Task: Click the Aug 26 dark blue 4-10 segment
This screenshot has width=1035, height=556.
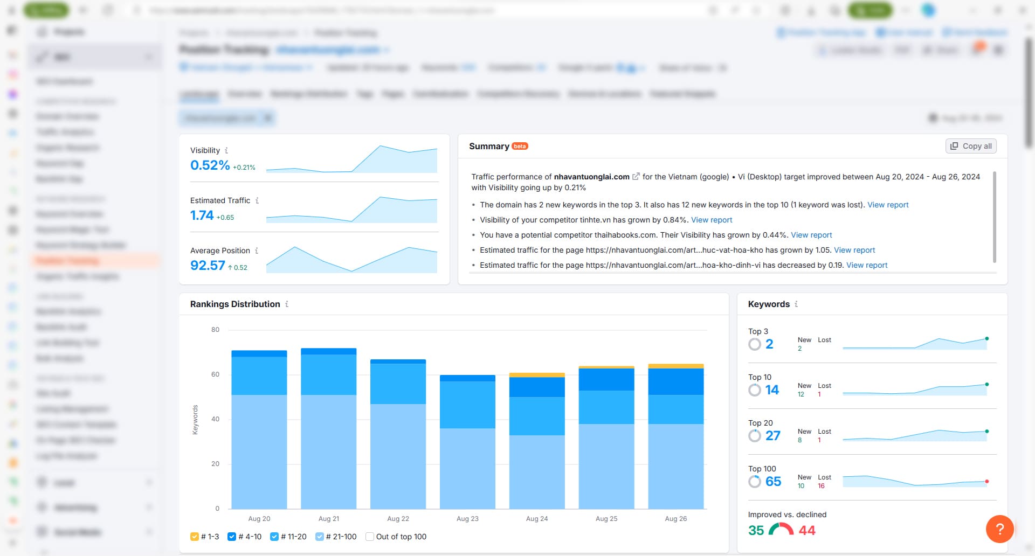Action: (x=676, y=381)
